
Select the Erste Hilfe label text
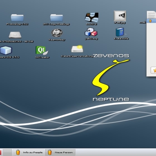(x=121, y=39)
